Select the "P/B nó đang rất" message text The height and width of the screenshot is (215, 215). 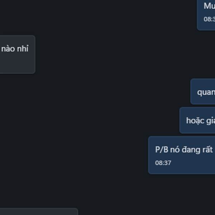click(184, 149)
